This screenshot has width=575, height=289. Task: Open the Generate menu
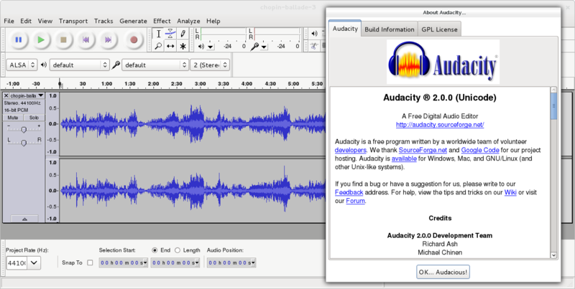[133, 21]
